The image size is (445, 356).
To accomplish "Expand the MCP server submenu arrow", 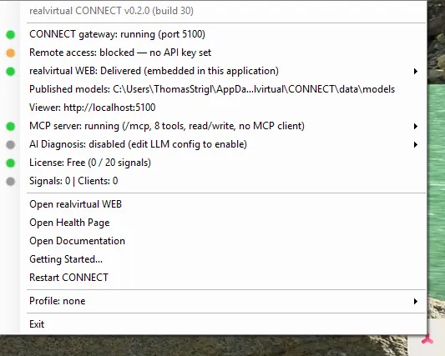I will (x=416, y=126).
